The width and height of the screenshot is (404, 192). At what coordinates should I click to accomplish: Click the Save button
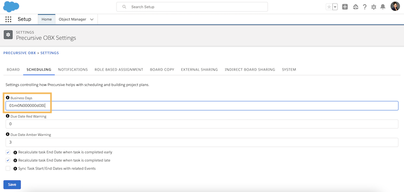12,184
